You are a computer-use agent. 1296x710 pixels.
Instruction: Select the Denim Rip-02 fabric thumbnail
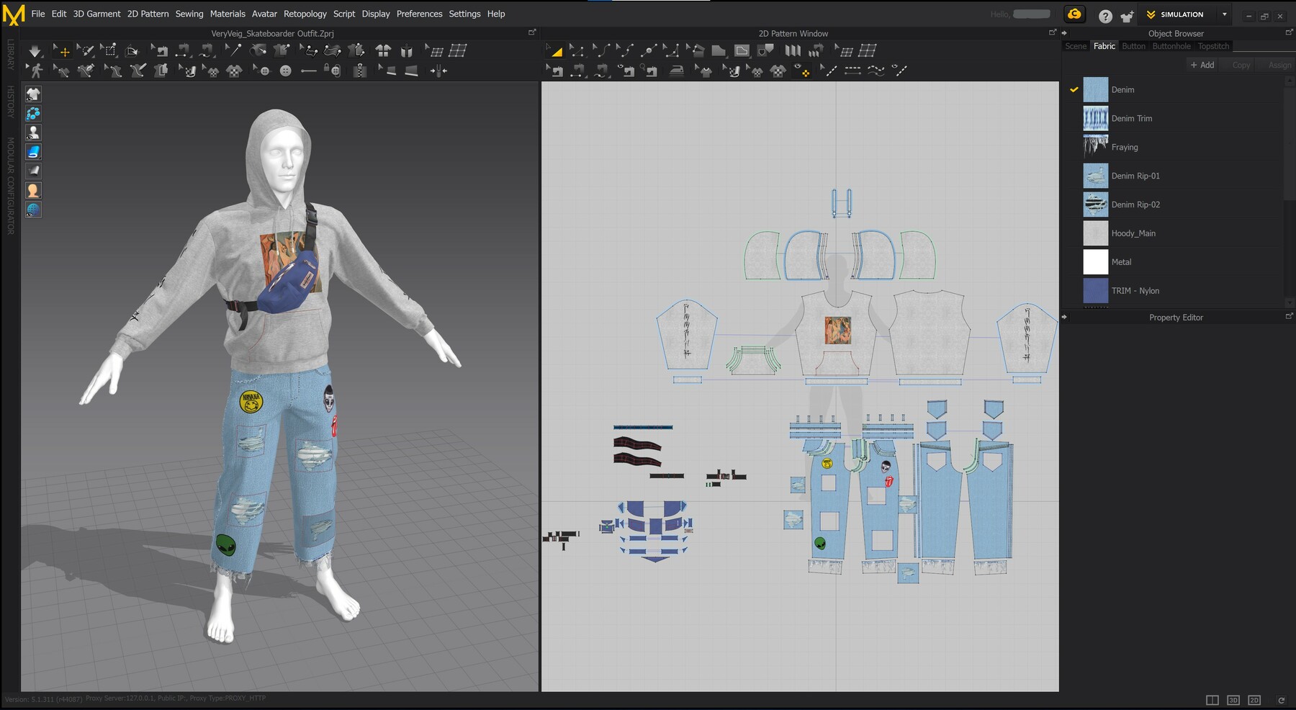point(1095,205)
